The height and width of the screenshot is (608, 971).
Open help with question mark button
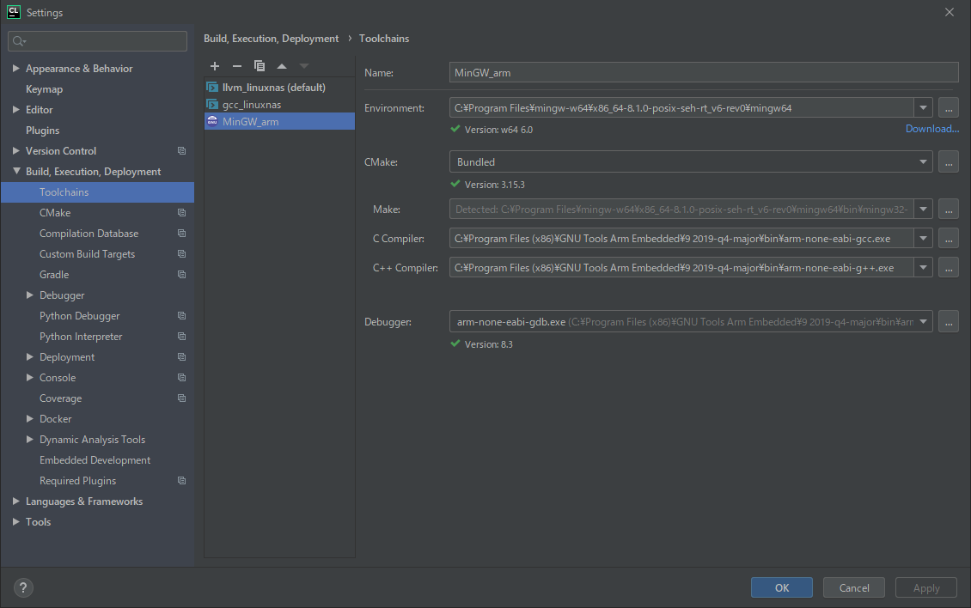(x=23, y=587)
